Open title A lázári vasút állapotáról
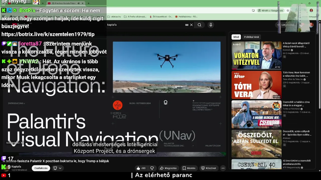Screen dimensions: 321x180 [x=296, y=45]
